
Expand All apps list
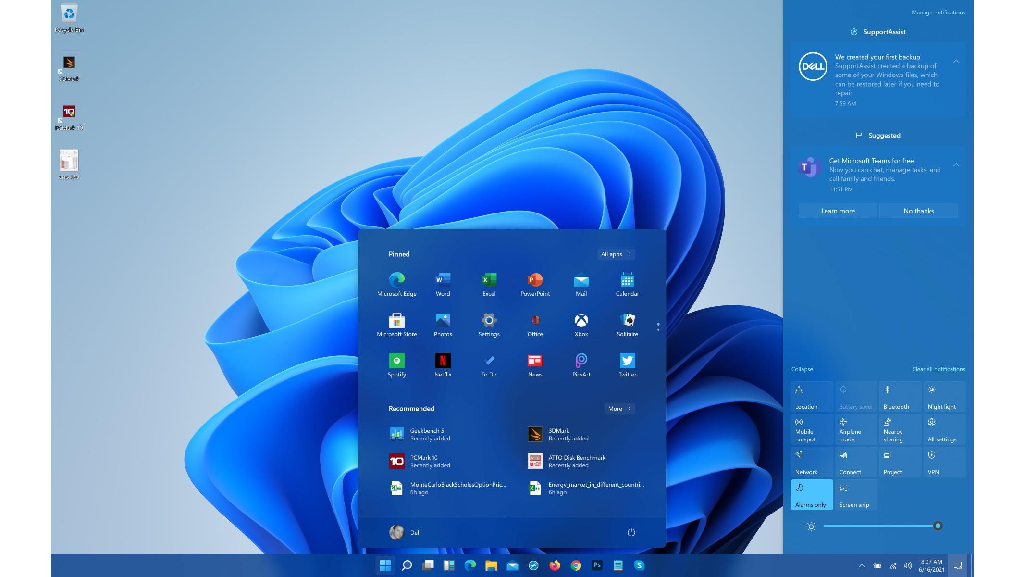click(616, 254)
